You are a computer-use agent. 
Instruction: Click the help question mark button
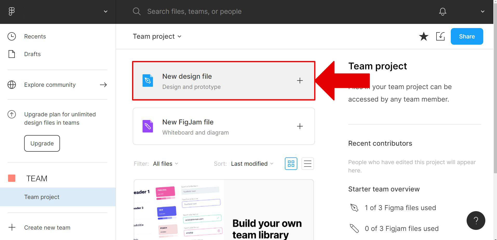[x=476, y=221]
